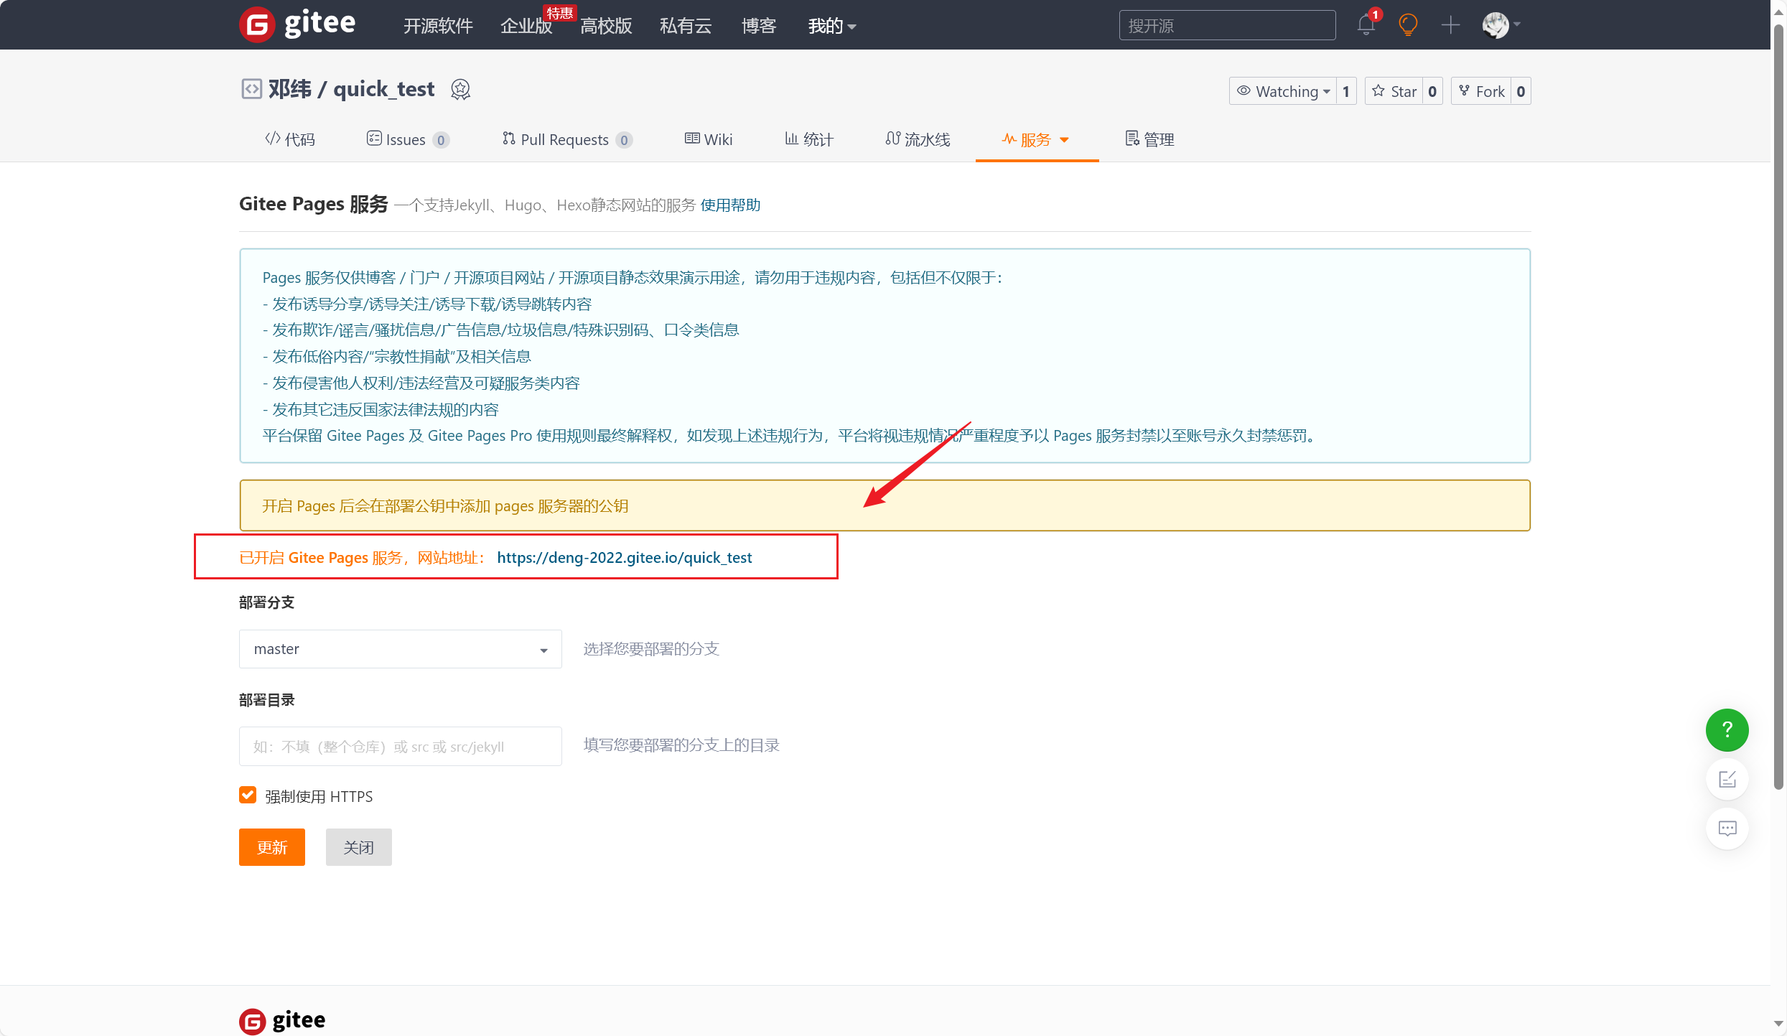
Task: Go to 高校版 in the top navigation
Action: click(606, 26)
